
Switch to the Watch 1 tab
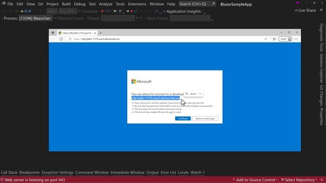198,172
